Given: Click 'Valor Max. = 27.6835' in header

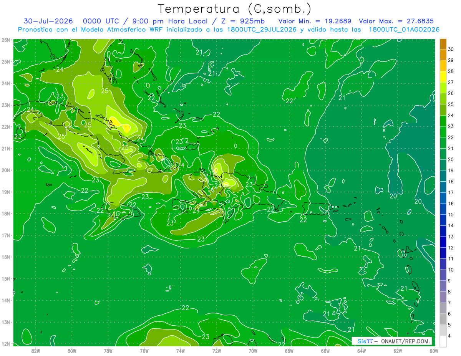Looking at the screenshot, I should (396, 21).
